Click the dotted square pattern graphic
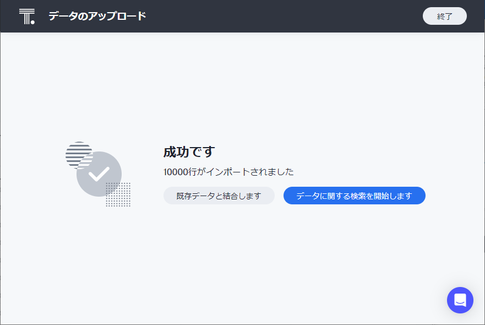The width and height of the screenshot is (485, 325). [x=118, y=195]
